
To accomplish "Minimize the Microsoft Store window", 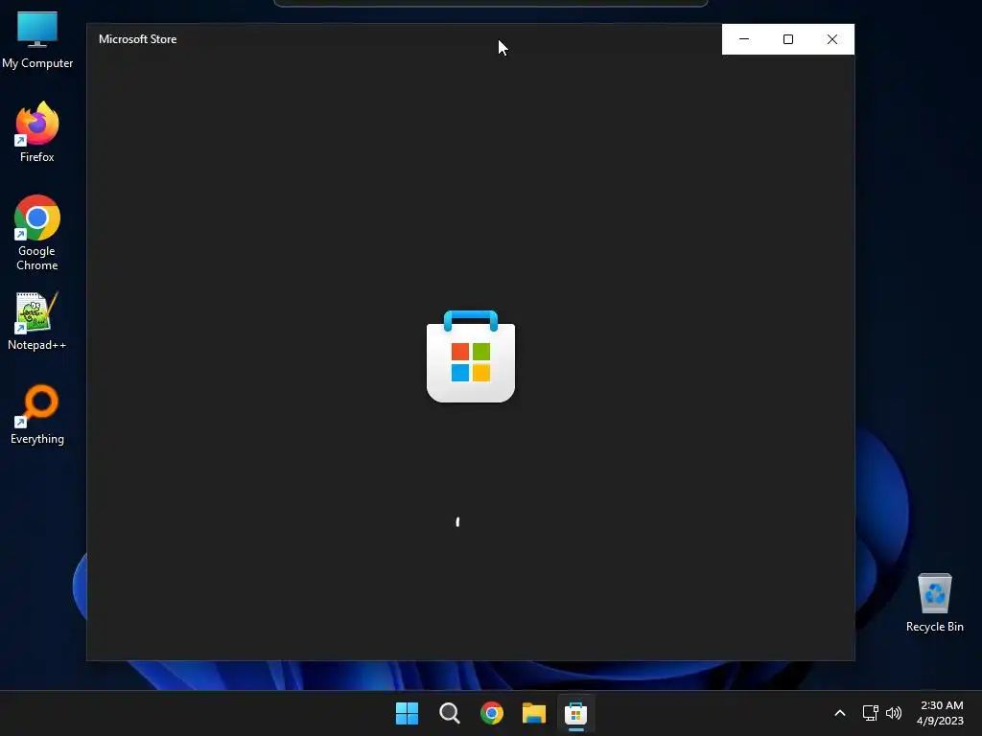I will point(744,39).
